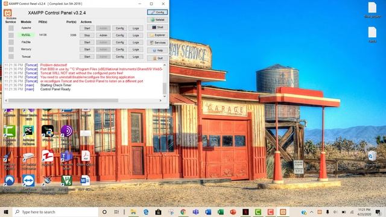Click MySQL port 3306 value

(73, 35)
